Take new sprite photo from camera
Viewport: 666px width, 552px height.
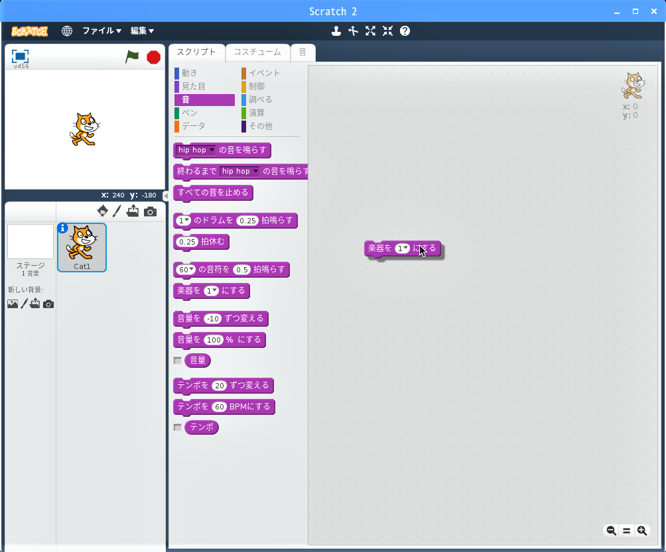point(151,211)
